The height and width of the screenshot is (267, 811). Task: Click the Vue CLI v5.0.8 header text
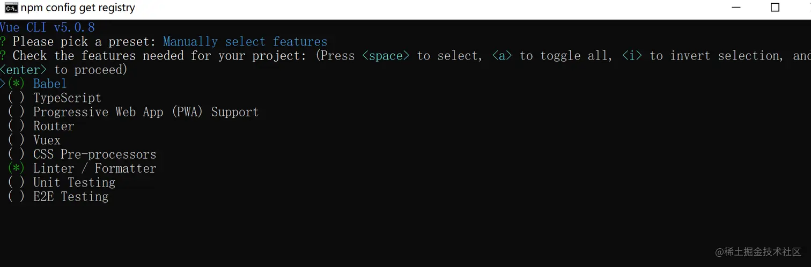(47, 27)
